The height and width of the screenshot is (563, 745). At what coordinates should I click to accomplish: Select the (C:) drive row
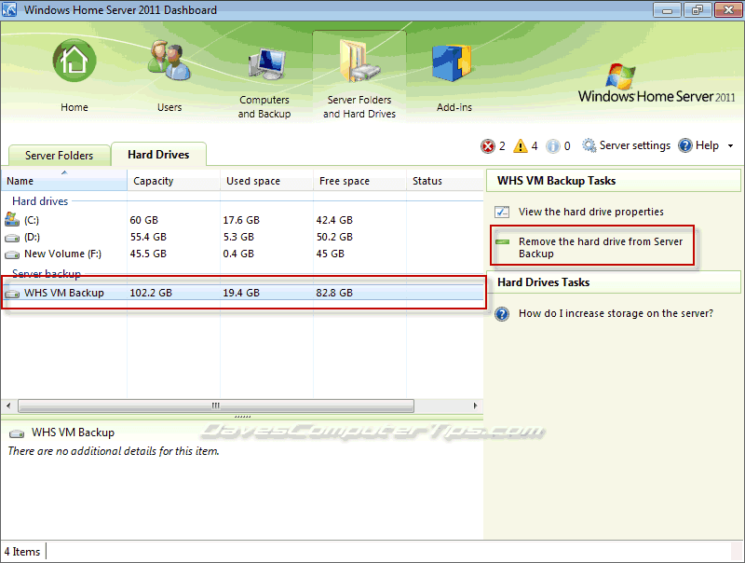point(242,220)
